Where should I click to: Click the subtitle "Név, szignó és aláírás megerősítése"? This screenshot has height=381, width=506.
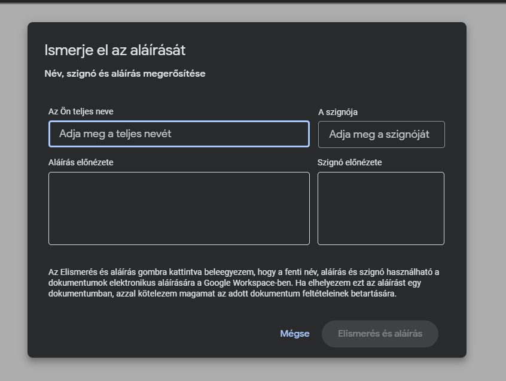point(125,73)
